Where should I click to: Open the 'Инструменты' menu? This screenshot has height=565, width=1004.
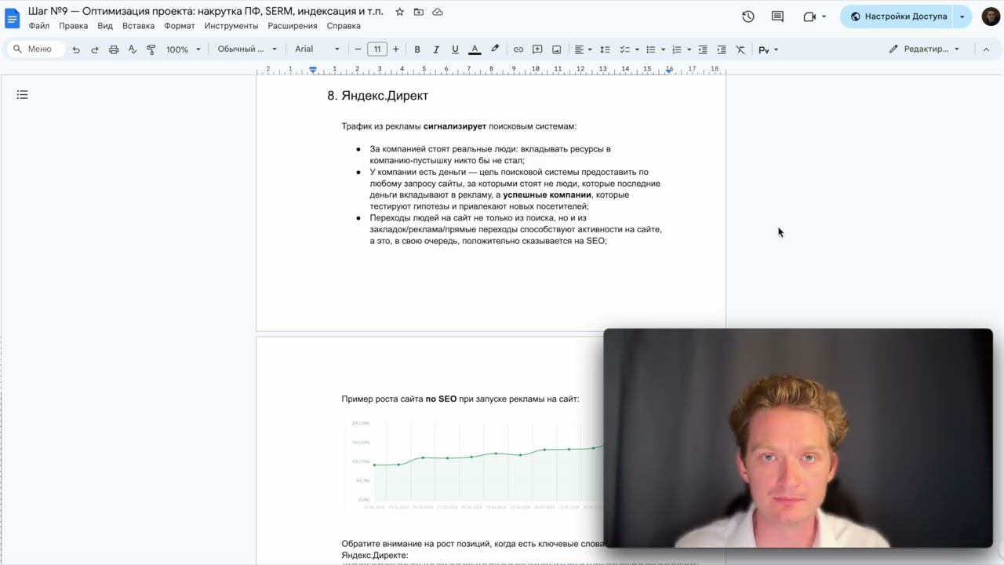point(231,26)
